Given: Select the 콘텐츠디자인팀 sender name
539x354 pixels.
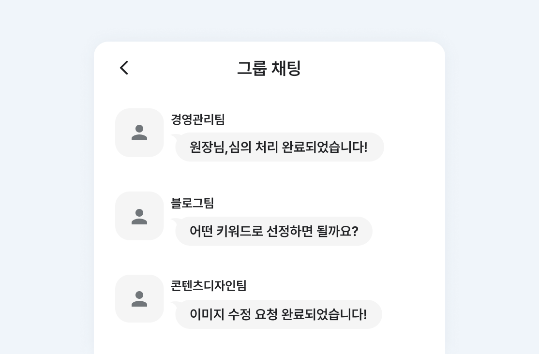Looking at the screenshot, I should pyautogui.click(x=209, y=286).
